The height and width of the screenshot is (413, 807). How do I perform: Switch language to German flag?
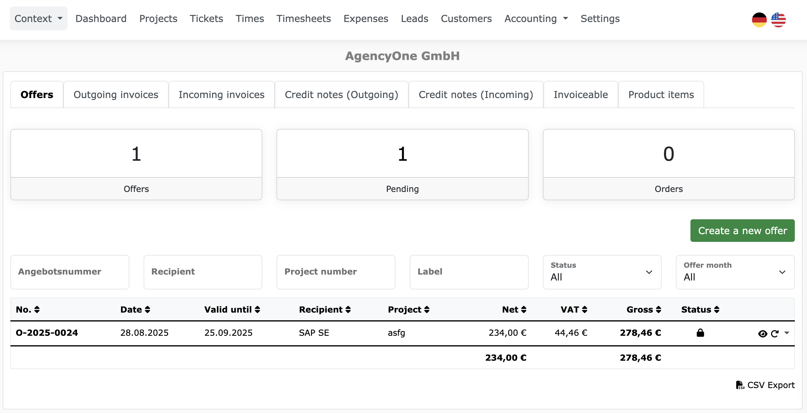point(759,20)
